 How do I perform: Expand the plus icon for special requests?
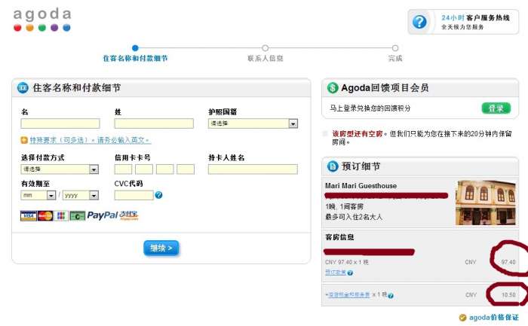coord(24,140)
